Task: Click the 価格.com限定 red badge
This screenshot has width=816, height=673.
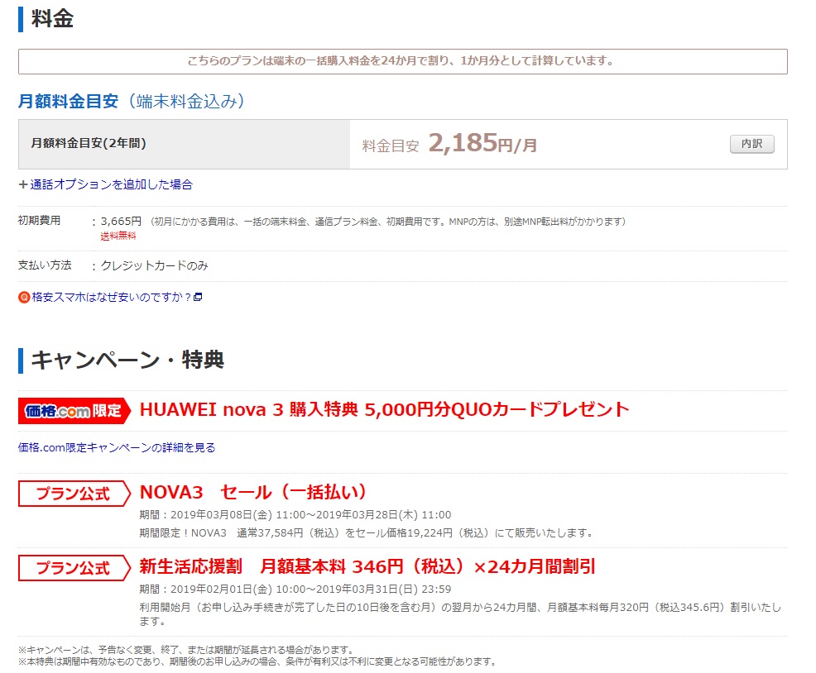Action: pyautogui.click(x=74, y=411)
